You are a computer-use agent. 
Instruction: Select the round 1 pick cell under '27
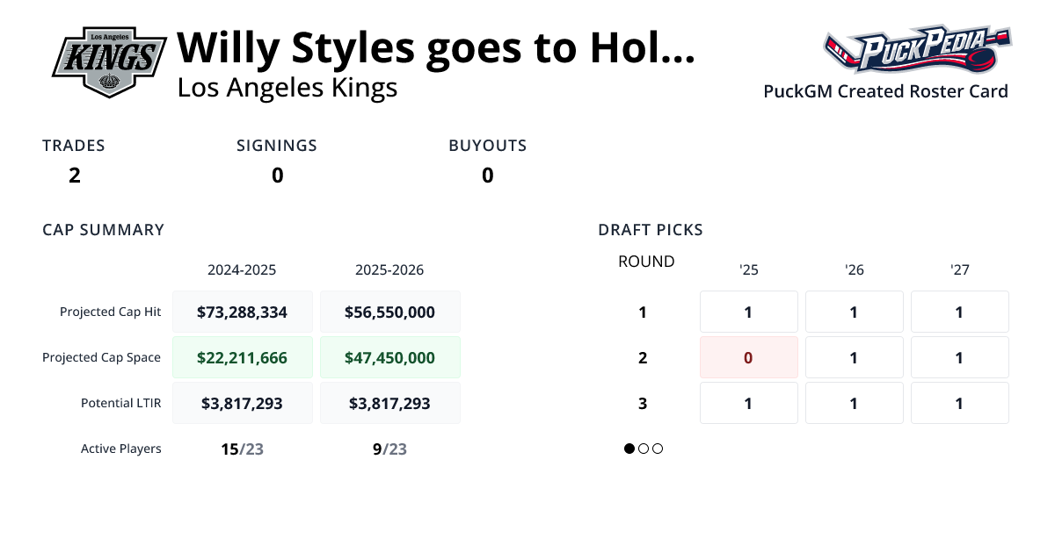pos(959,312)
